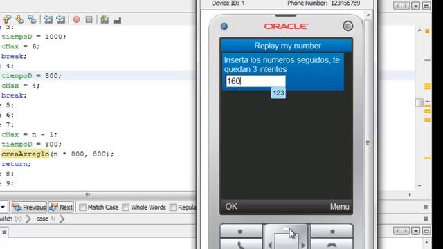Click the down-arrow next bookmark icon
443x249 pixels.
point(19,19)
